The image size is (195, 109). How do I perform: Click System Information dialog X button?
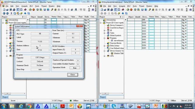pos(80,26)
